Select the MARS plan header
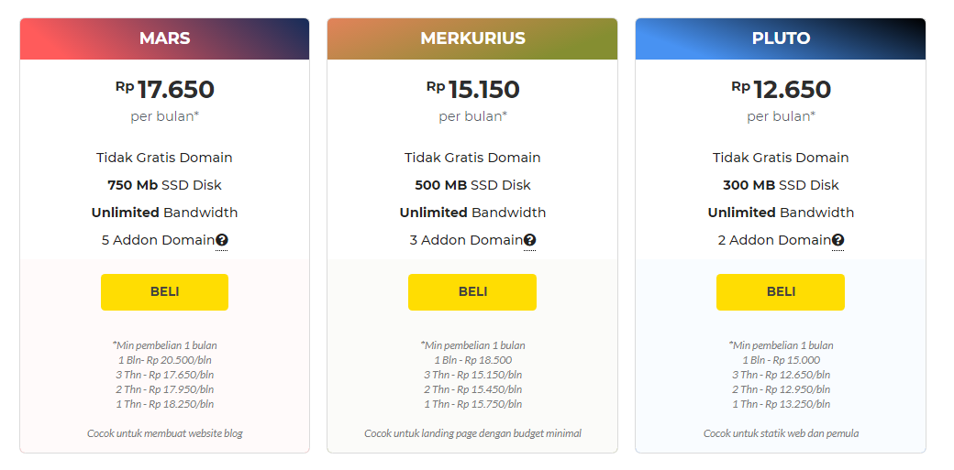Image resolution: width=954 pixels, height=470 pixels. [x=164, y=38]
